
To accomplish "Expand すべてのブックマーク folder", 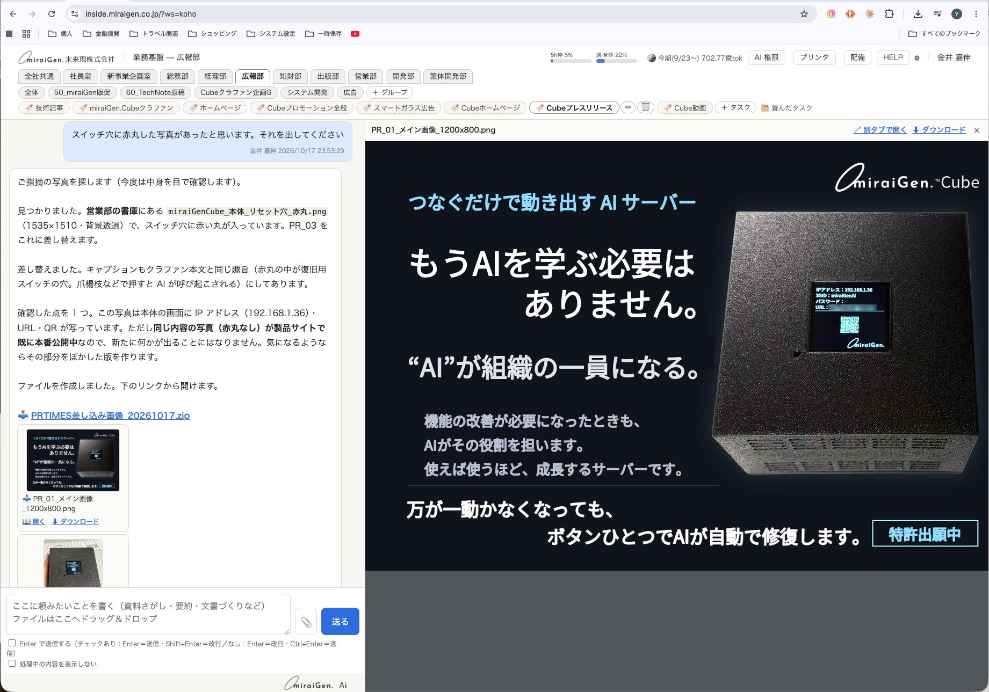I will tap(944, 34).
